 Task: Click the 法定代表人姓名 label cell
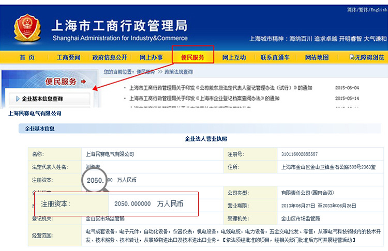[55, 167]
